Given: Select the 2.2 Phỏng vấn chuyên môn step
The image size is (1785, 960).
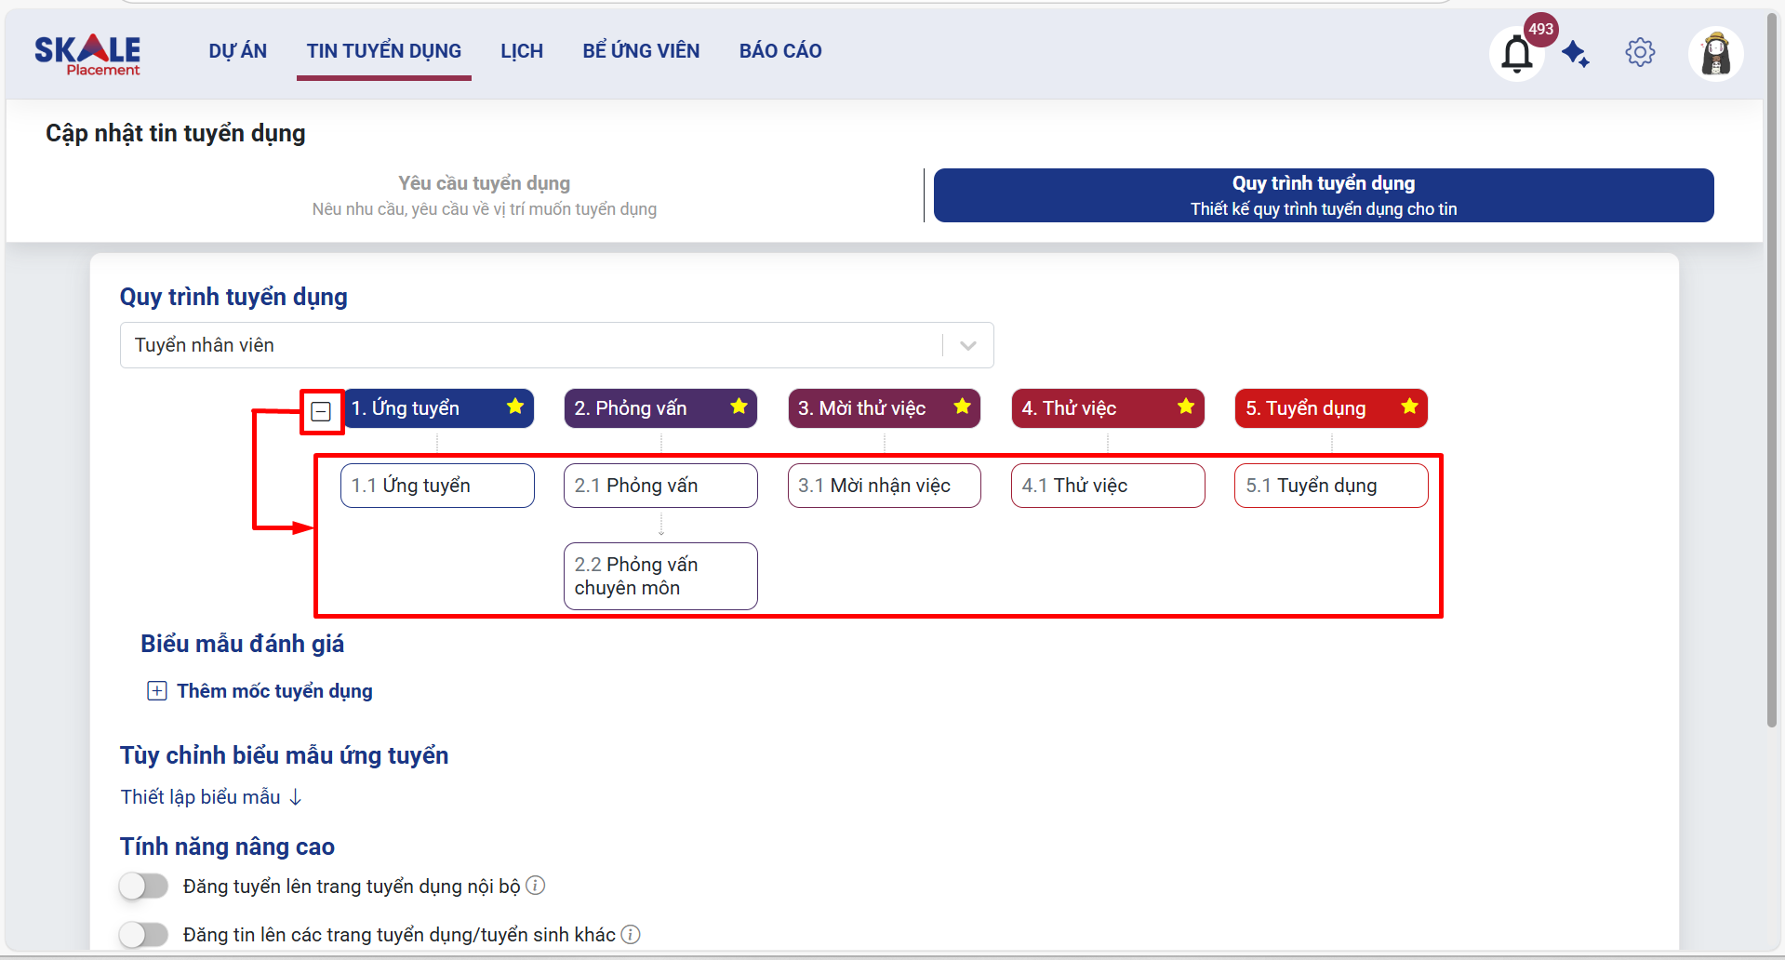Looking at the screenshot, I should click(660, 576).
